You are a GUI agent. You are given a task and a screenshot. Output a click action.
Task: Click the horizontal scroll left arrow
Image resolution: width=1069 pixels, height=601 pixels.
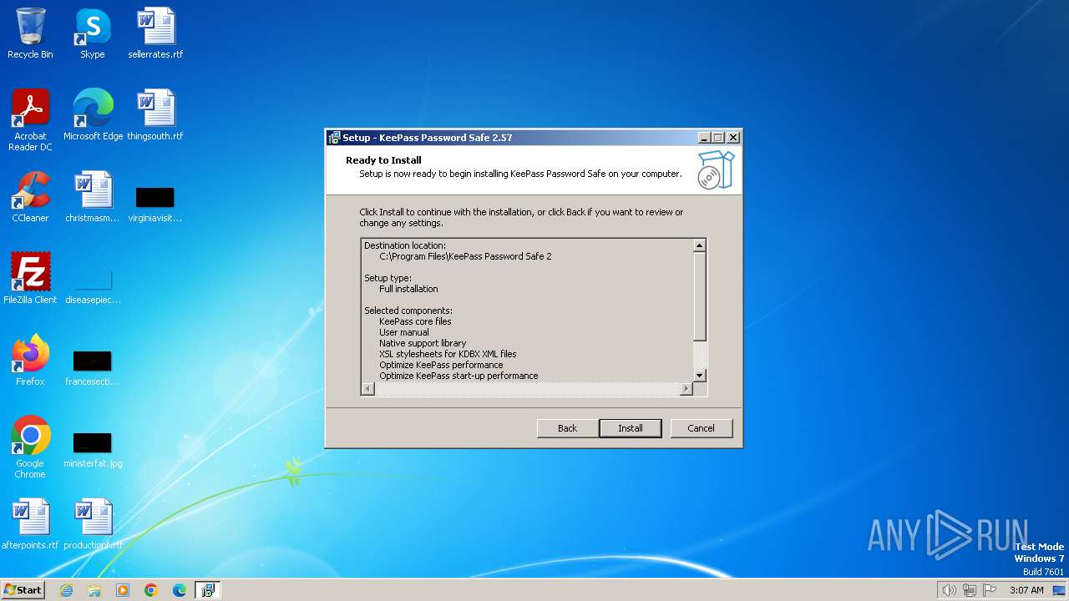367,389
